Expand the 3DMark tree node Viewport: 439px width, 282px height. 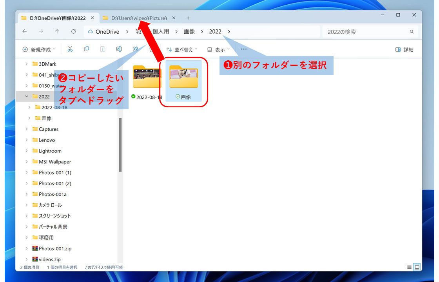(x=27, y=64)
